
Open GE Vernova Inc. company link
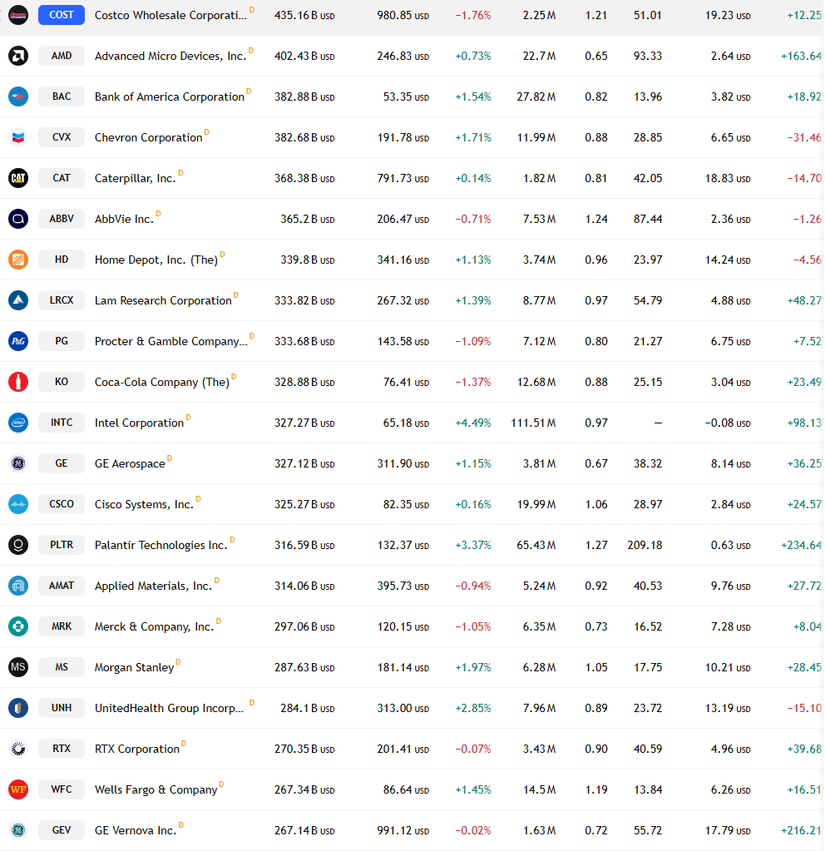136,830
